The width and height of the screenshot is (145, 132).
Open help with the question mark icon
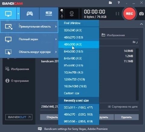[x=119, y=3]
